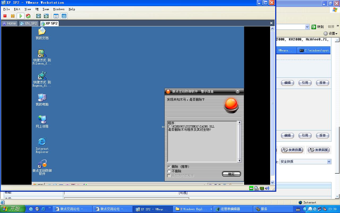This screenshot has height=213, width=340.
Task: Open the 设置 dropdown in browser
Action: 330,34
